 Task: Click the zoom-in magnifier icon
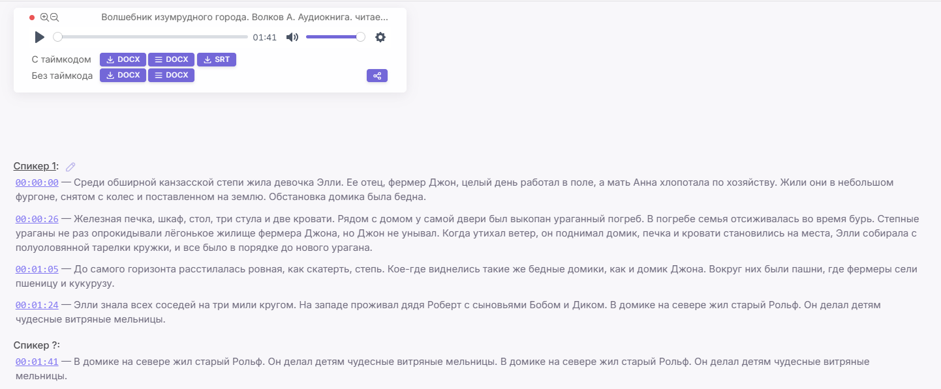coord(44,16)
